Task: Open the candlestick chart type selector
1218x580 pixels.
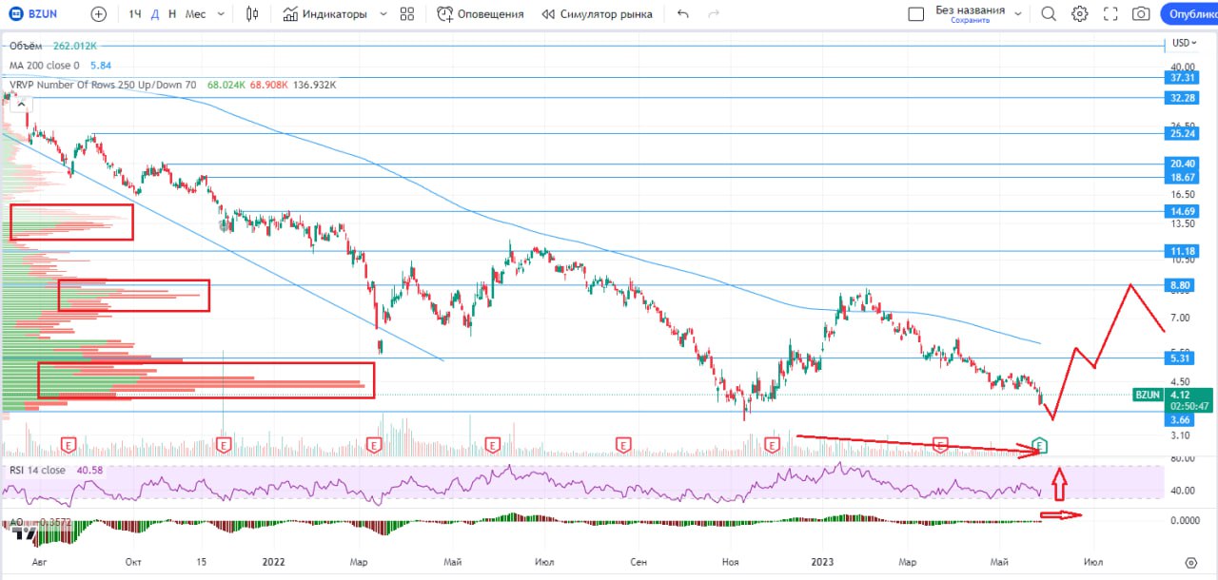Action: click(x=252, y=14)
